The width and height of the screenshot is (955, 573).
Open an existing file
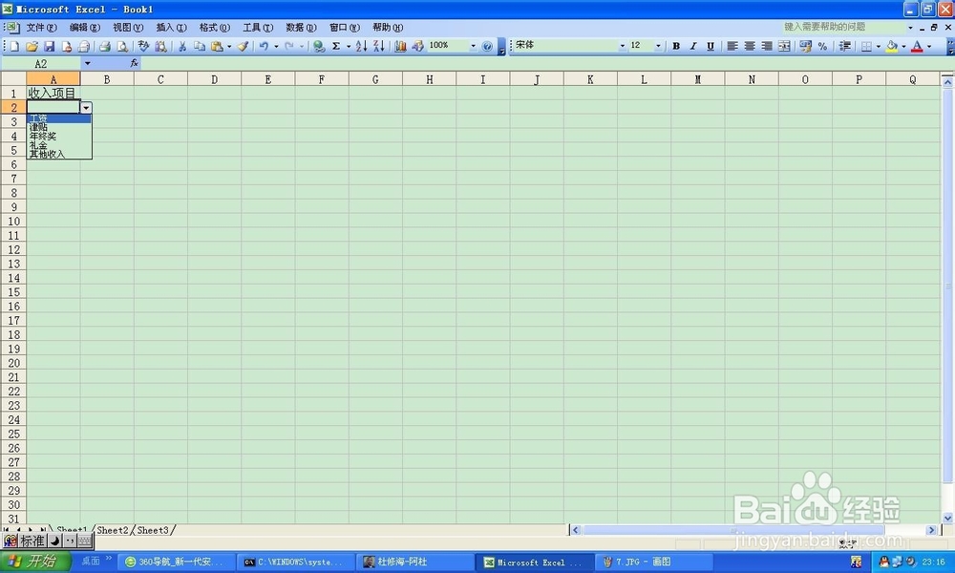(32, 46)
